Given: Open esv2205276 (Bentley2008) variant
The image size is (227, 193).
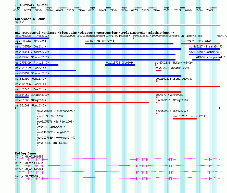Looking at the screenshot, I should (x=55, y=122).
